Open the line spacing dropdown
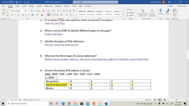Image resolution: width=189 pixels, height=106 pixels. click(62, 15)
